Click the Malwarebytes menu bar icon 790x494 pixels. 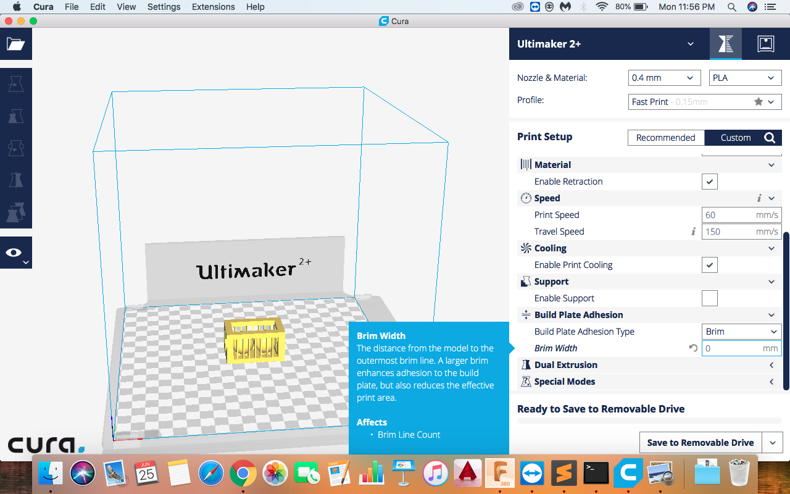click(565, 7)
